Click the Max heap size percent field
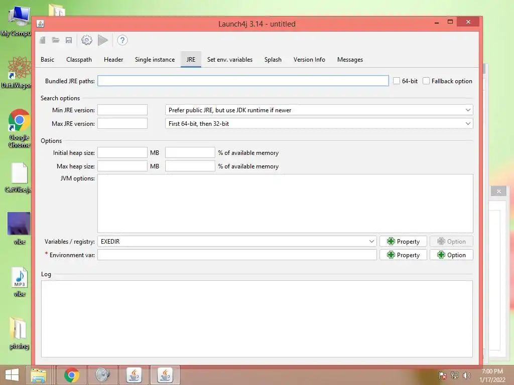514x385 pixels. [x=190, y=166]
